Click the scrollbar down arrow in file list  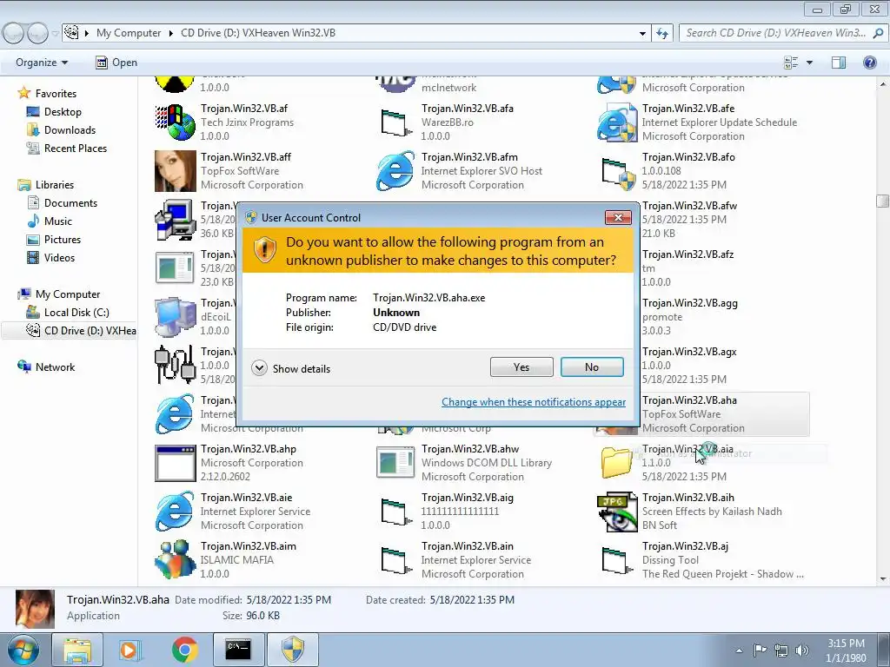[x=882, y=579]
